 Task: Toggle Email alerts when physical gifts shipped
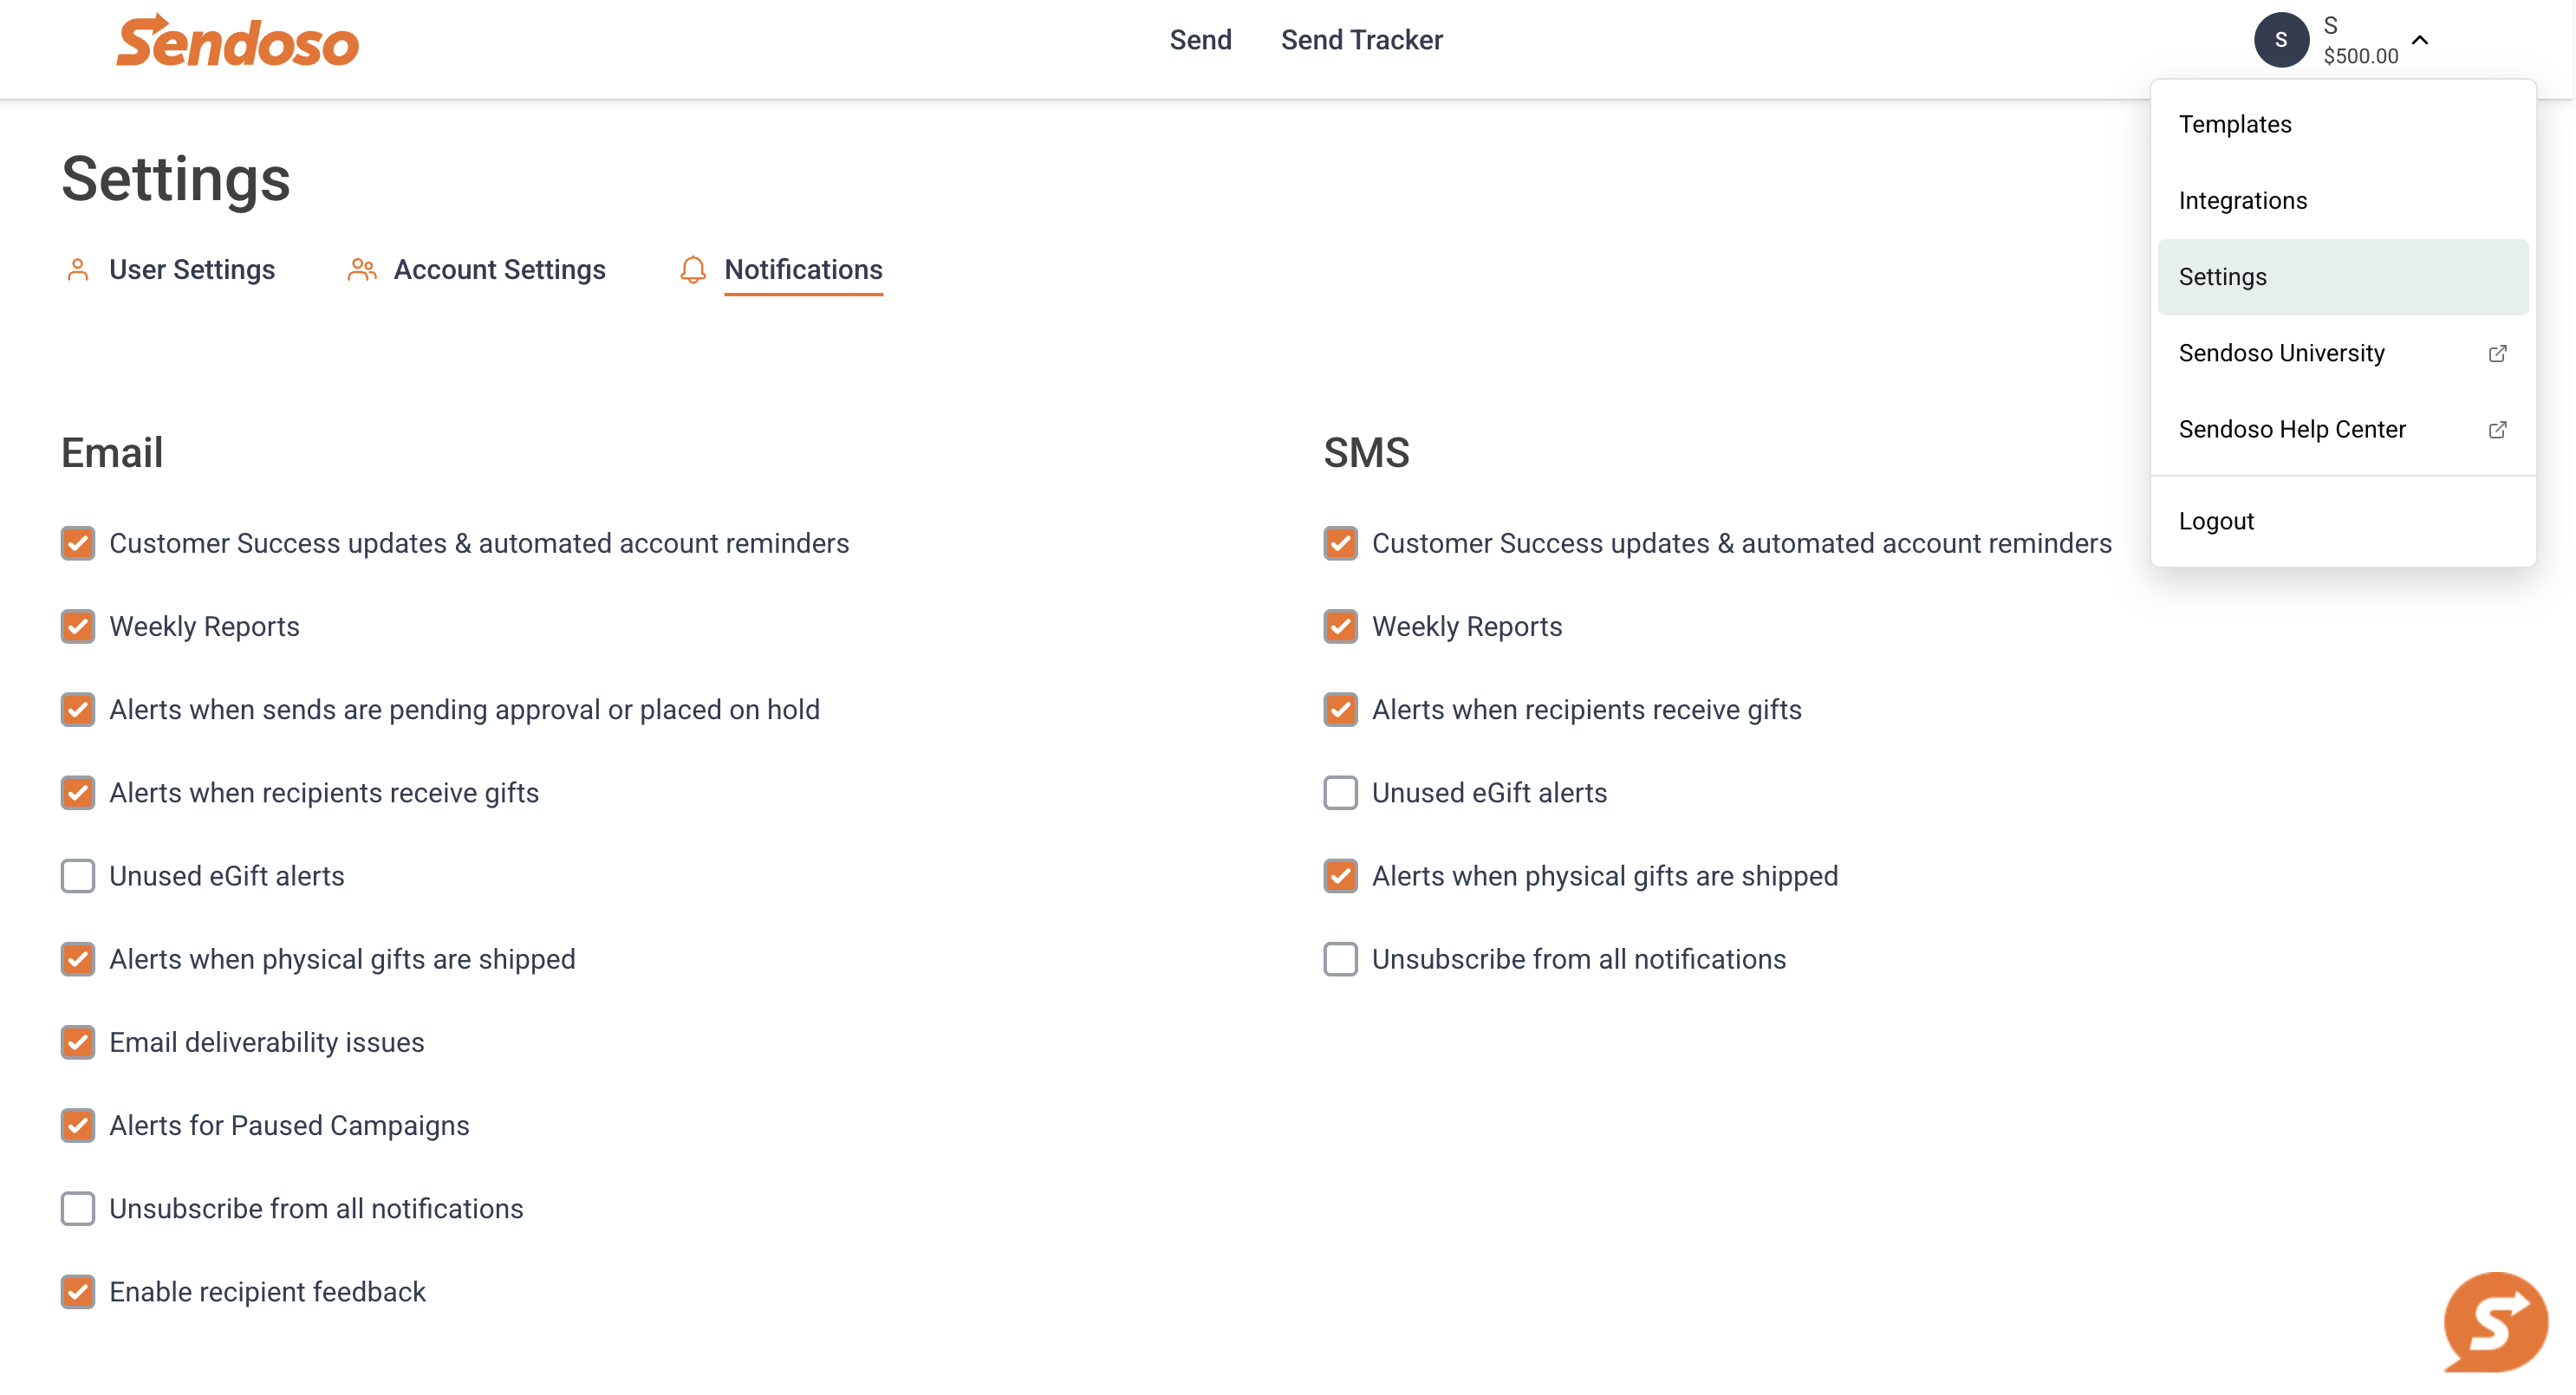pos(78,959)
